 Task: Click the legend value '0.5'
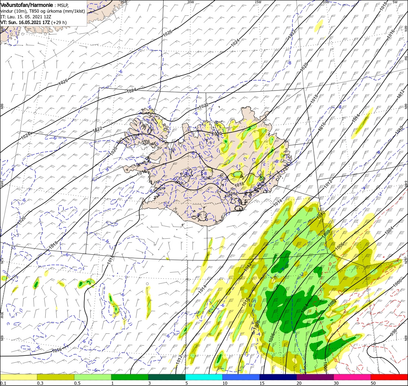click(77, 383)
